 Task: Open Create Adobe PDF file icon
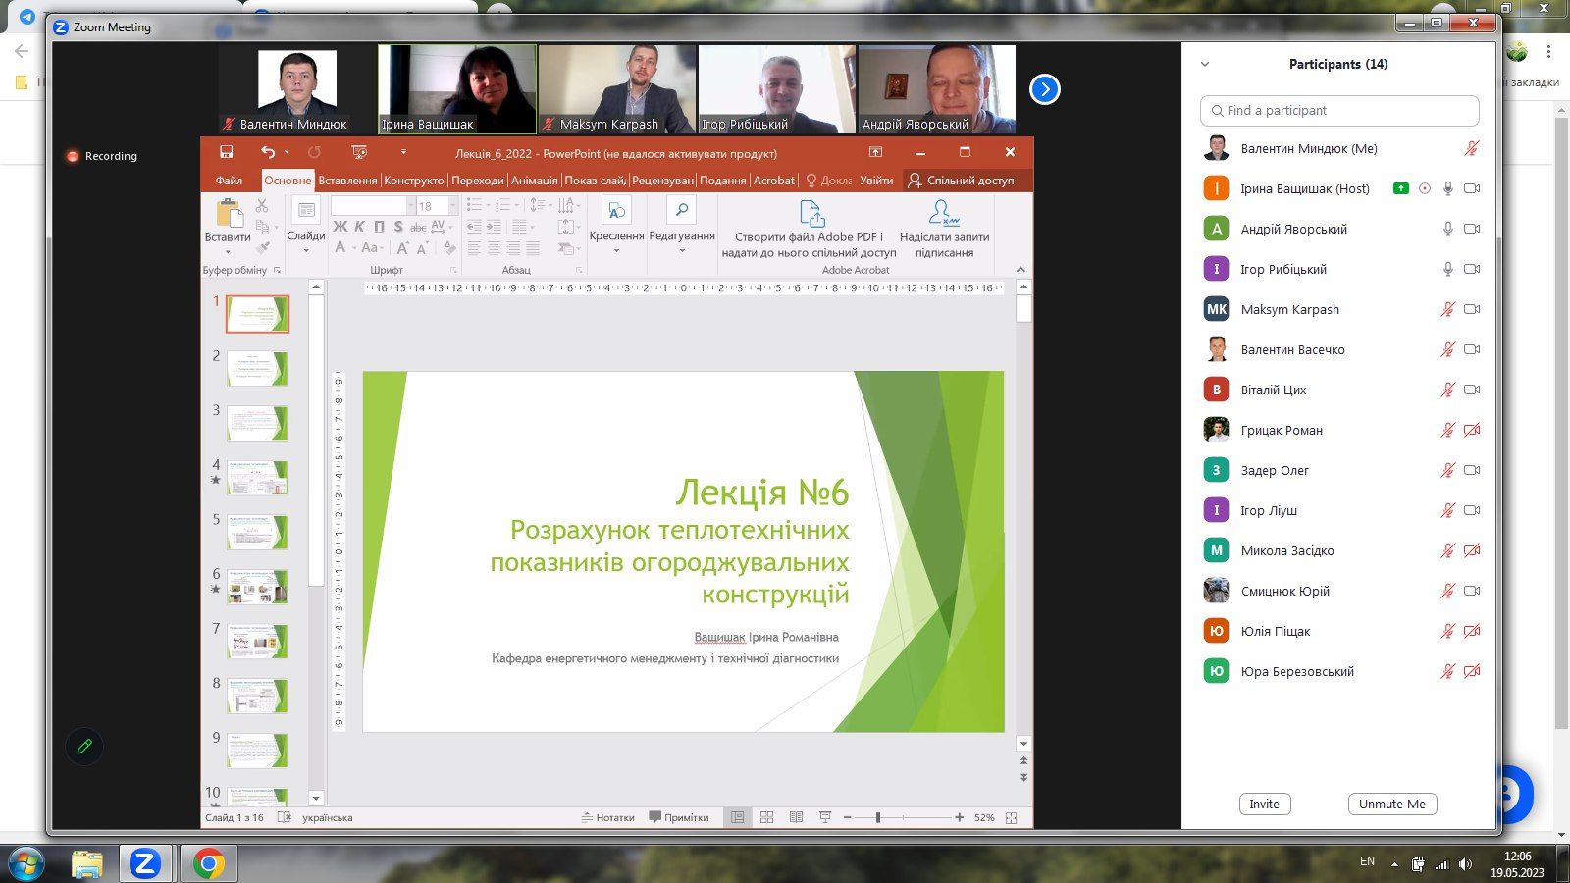(811, 213)
